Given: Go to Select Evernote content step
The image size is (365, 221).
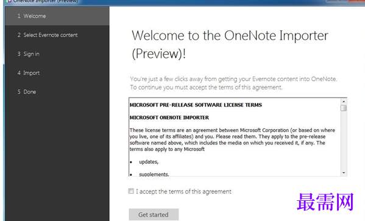Looking at the screenshot, I should pyautogui.click(x=57, y=35).
